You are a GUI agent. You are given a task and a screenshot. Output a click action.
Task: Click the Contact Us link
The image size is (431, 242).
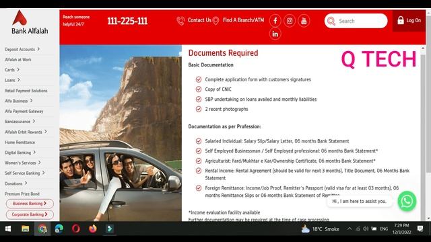(199, 20)
